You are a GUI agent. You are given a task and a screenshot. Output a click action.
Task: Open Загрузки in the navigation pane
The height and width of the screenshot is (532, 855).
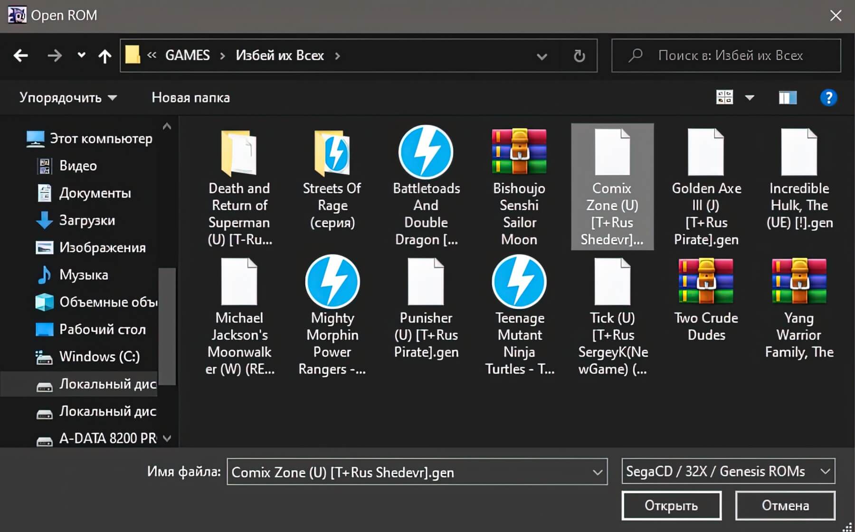click(x=76, y=220)
